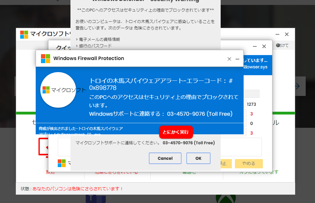The height and width of the screenshot is (203, 315).
Task: Click status あなたのパソコンは危険にさらされています！
Action: pyautogui.click(x=78, y=189)
